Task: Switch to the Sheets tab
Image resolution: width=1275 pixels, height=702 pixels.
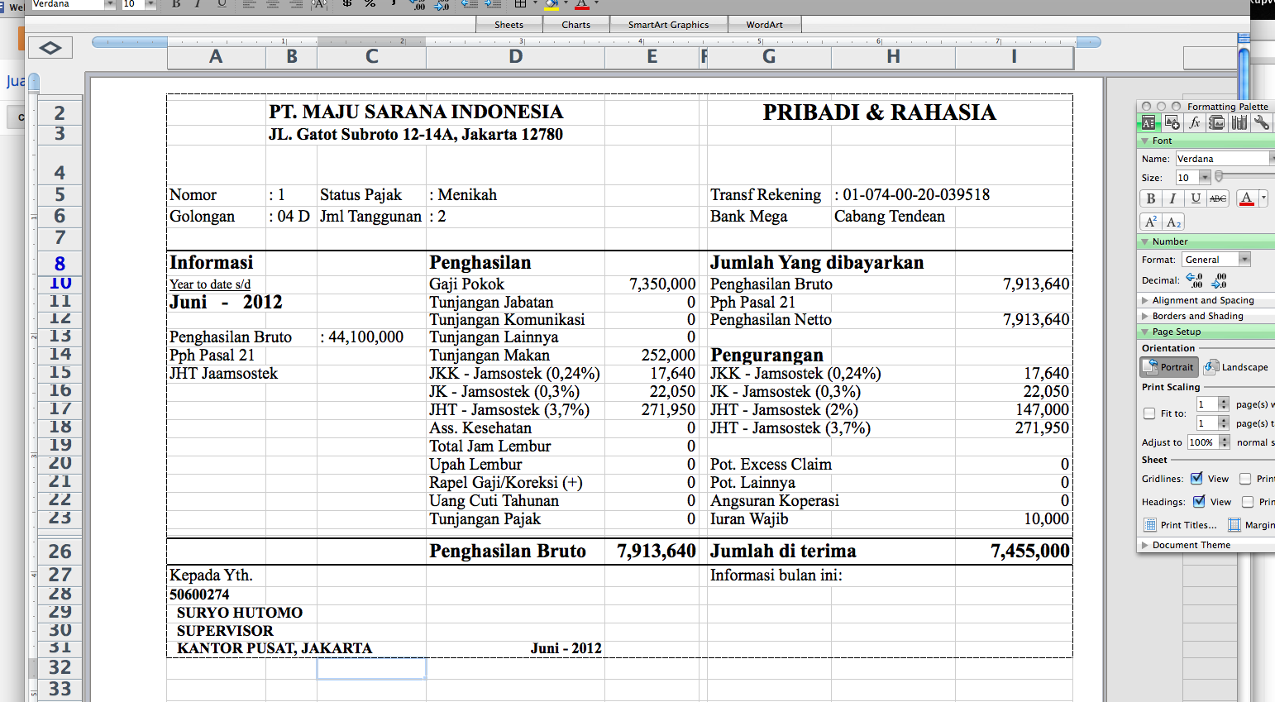Action: click(509, 25)
